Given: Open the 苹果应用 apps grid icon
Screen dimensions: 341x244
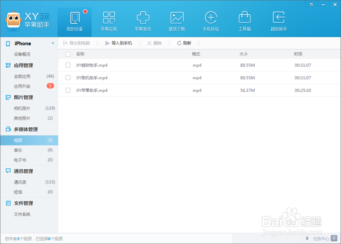Looking at the screenshot, I should [109, 18].
